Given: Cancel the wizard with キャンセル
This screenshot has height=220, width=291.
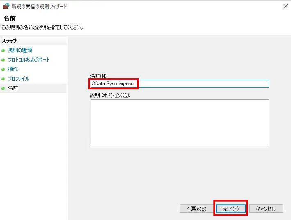Looking at the screenshot, I should point(266,209).
